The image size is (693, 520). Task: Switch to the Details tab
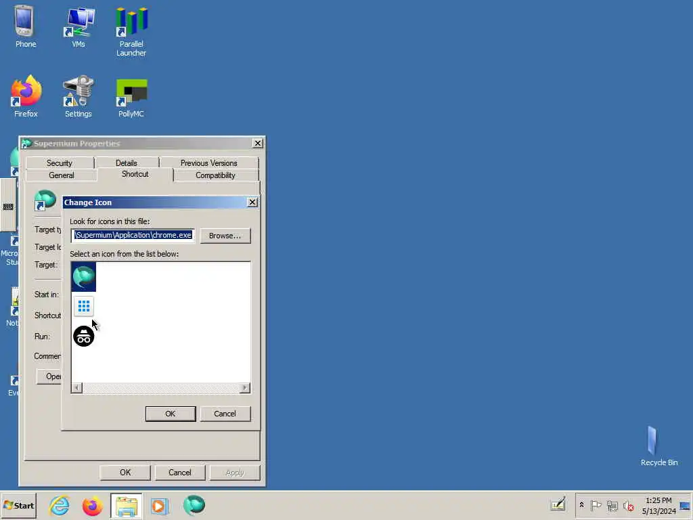pyautogui.click(x=127, y=162)
